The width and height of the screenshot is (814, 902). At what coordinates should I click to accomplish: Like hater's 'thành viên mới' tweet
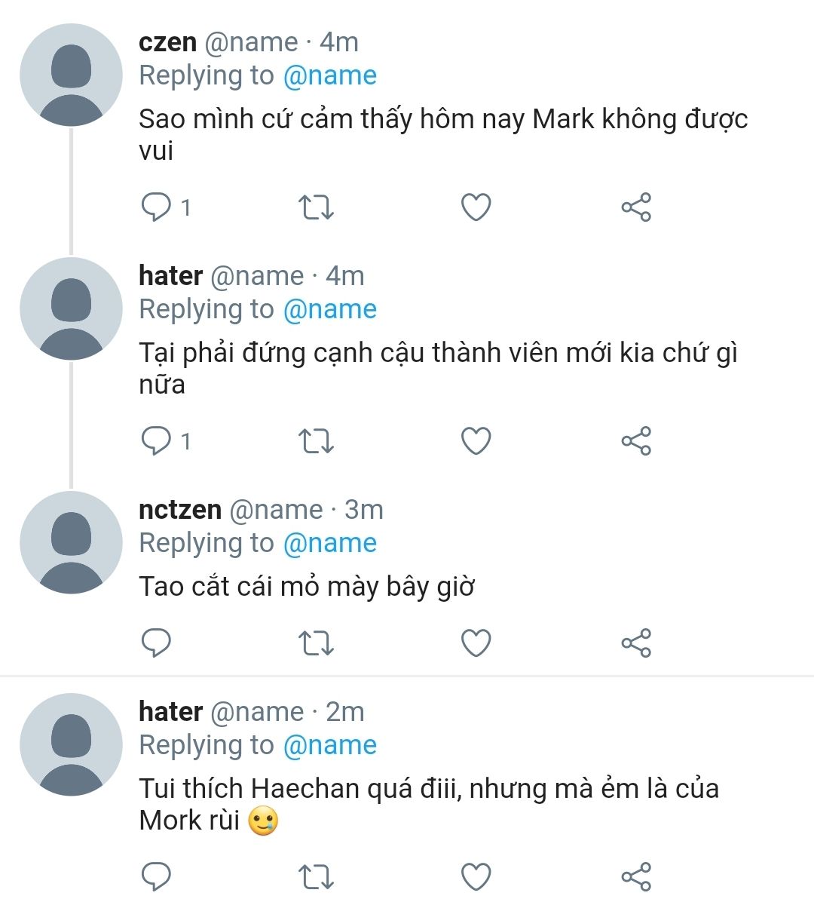pos(476,440)
